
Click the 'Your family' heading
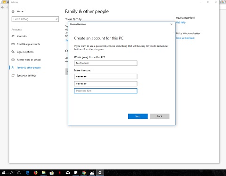pos(73,19)
